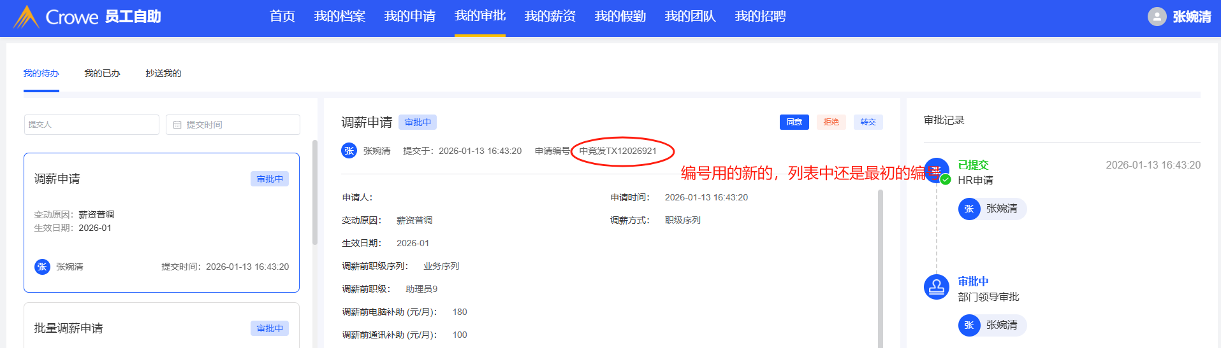1221x348 pixels.
Task: Click HR申请 step text
Action: tap(976, 181)
